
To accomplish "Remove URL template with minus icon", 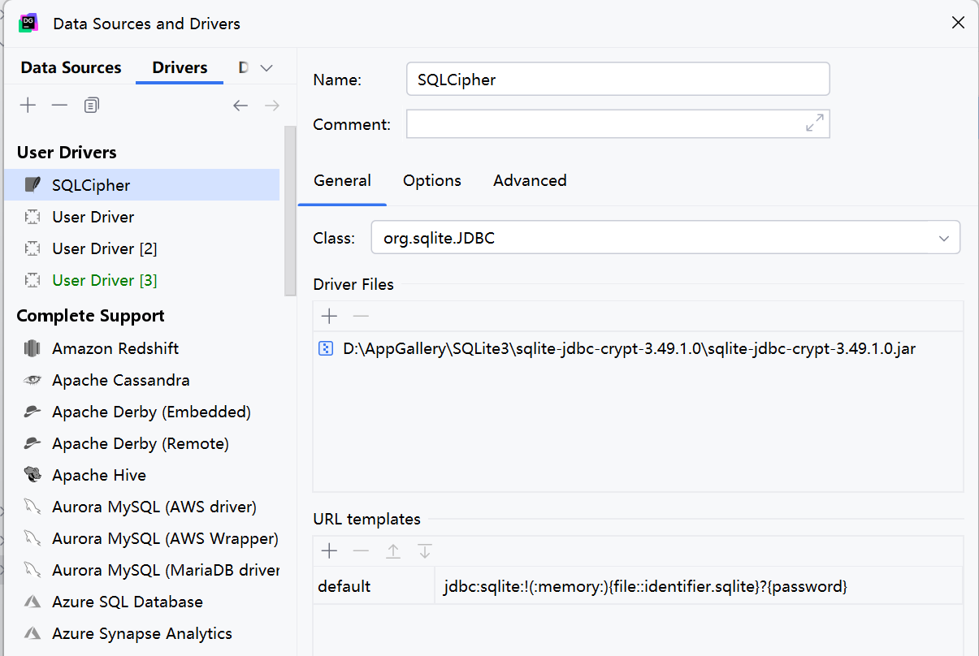I will click(361, 551).
